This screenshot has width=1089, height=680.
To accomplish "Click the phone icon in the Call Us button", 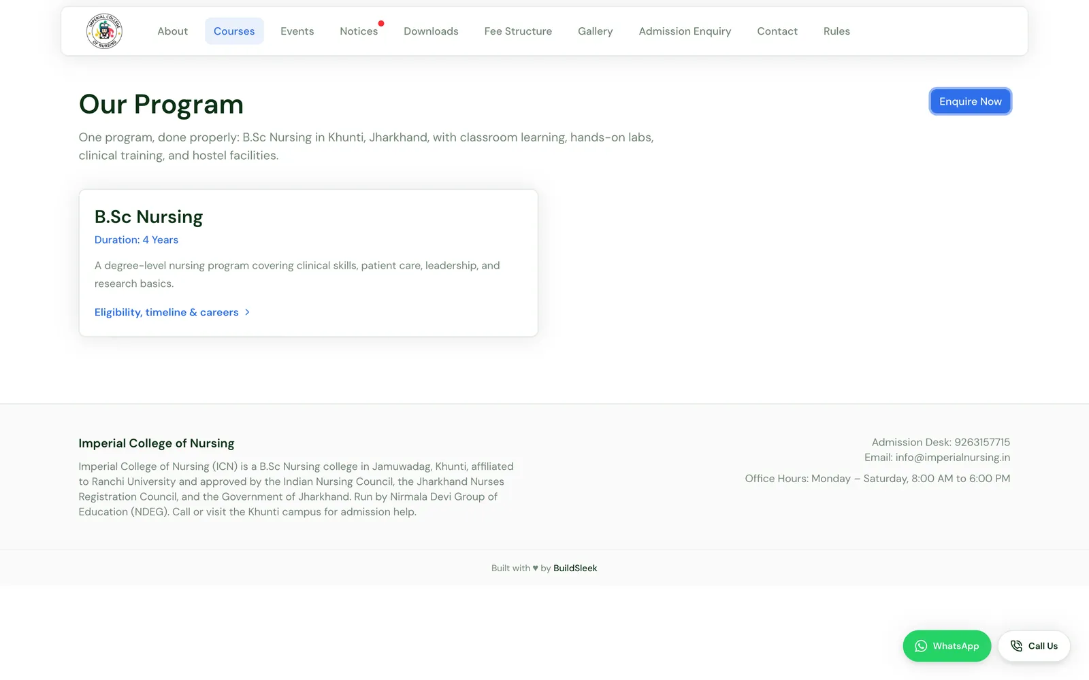I will point(1016,646).
